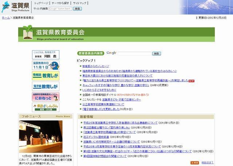Open 「電子版教育しが」を更新しました link
This screenshot has height=166, width=233.
[x=101, y=109]
